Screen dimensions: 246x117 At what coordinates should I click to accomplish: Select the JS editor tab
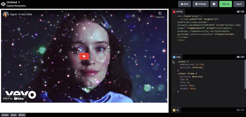176,110
